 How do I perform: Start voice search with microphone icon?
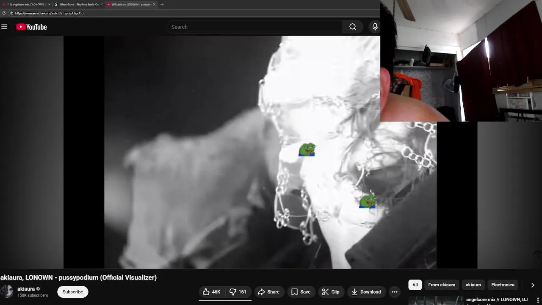point(375,27)
